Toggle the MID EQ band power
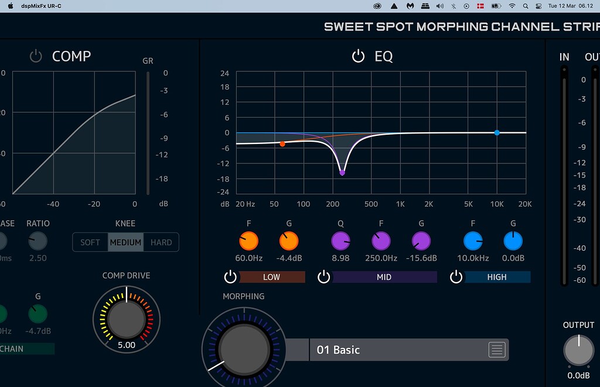This screenshot has height=387, width=600. tap(324, 277)
